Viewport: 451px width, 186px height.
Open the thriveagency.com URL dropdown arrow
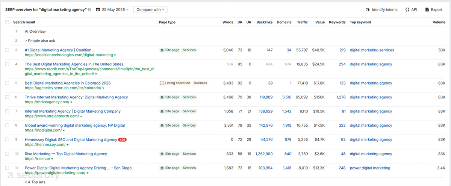pos(71,102)
